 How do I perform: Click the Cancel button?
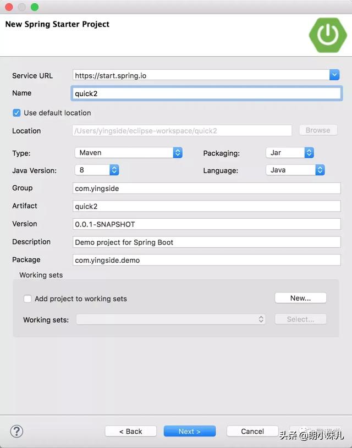[252, 431]
